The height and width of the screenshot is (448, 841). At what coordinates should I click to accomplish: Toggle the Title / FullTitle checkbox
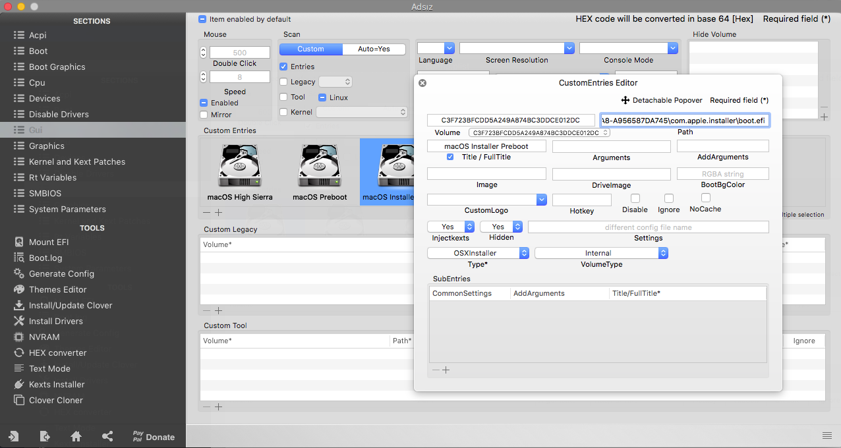pos(450,157)
